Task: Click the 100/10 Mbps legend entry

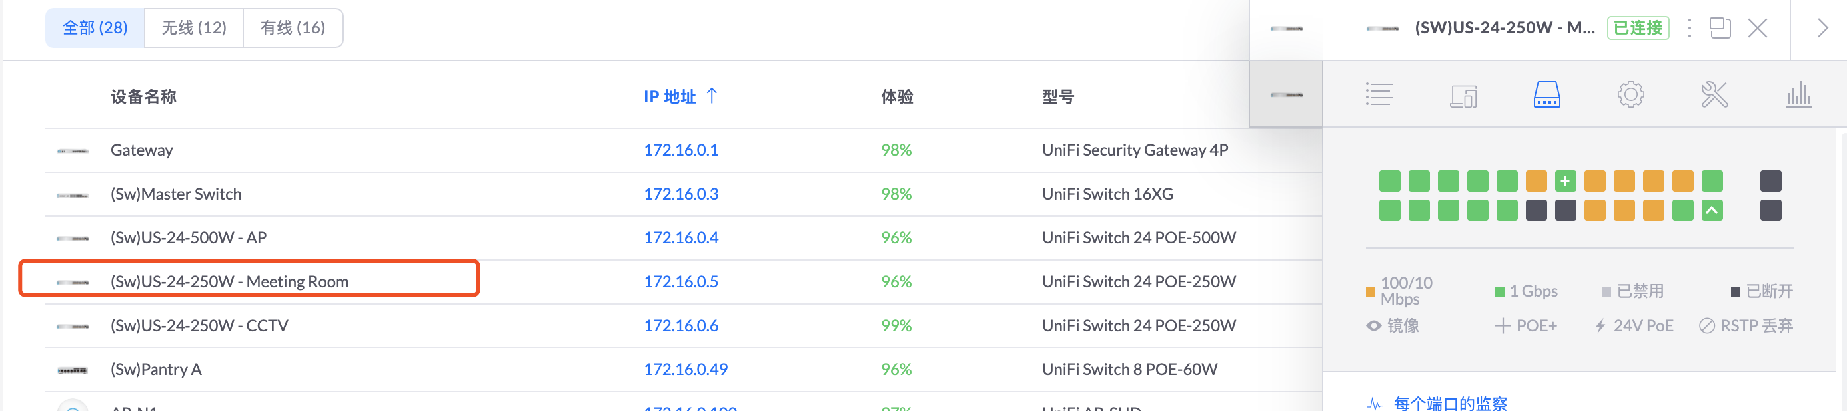Action: pos(1399,291)
